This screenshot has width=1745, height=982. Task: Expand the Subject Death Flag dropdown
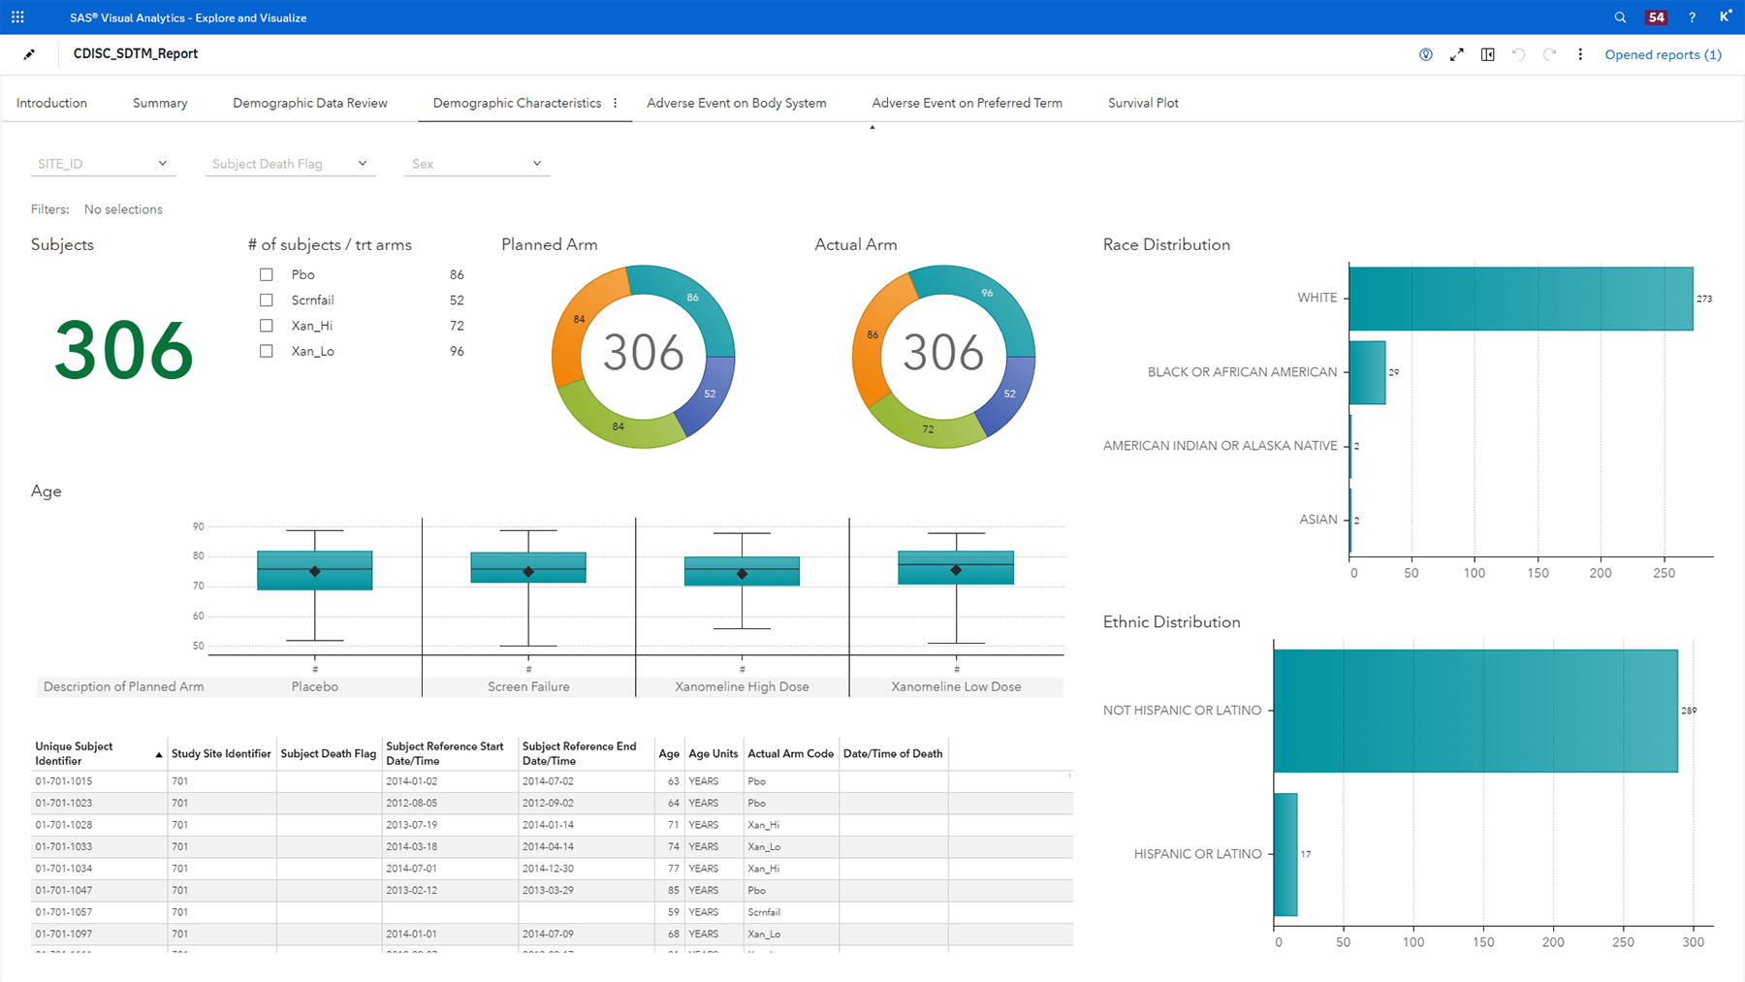361,163
